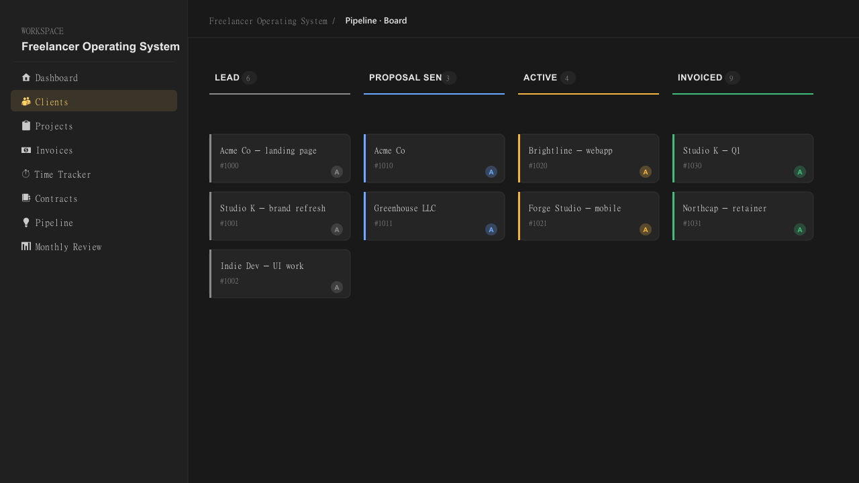This screenshot has width=859, height=483.
Task: Click the LEAD column count badge
Action: [x=249, y=78]
